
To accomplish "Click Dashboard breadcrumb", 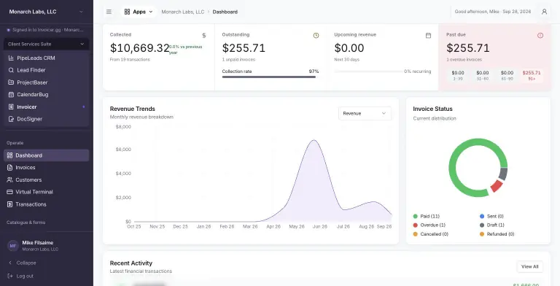I will pyautogui.click(x=225, y=12).
